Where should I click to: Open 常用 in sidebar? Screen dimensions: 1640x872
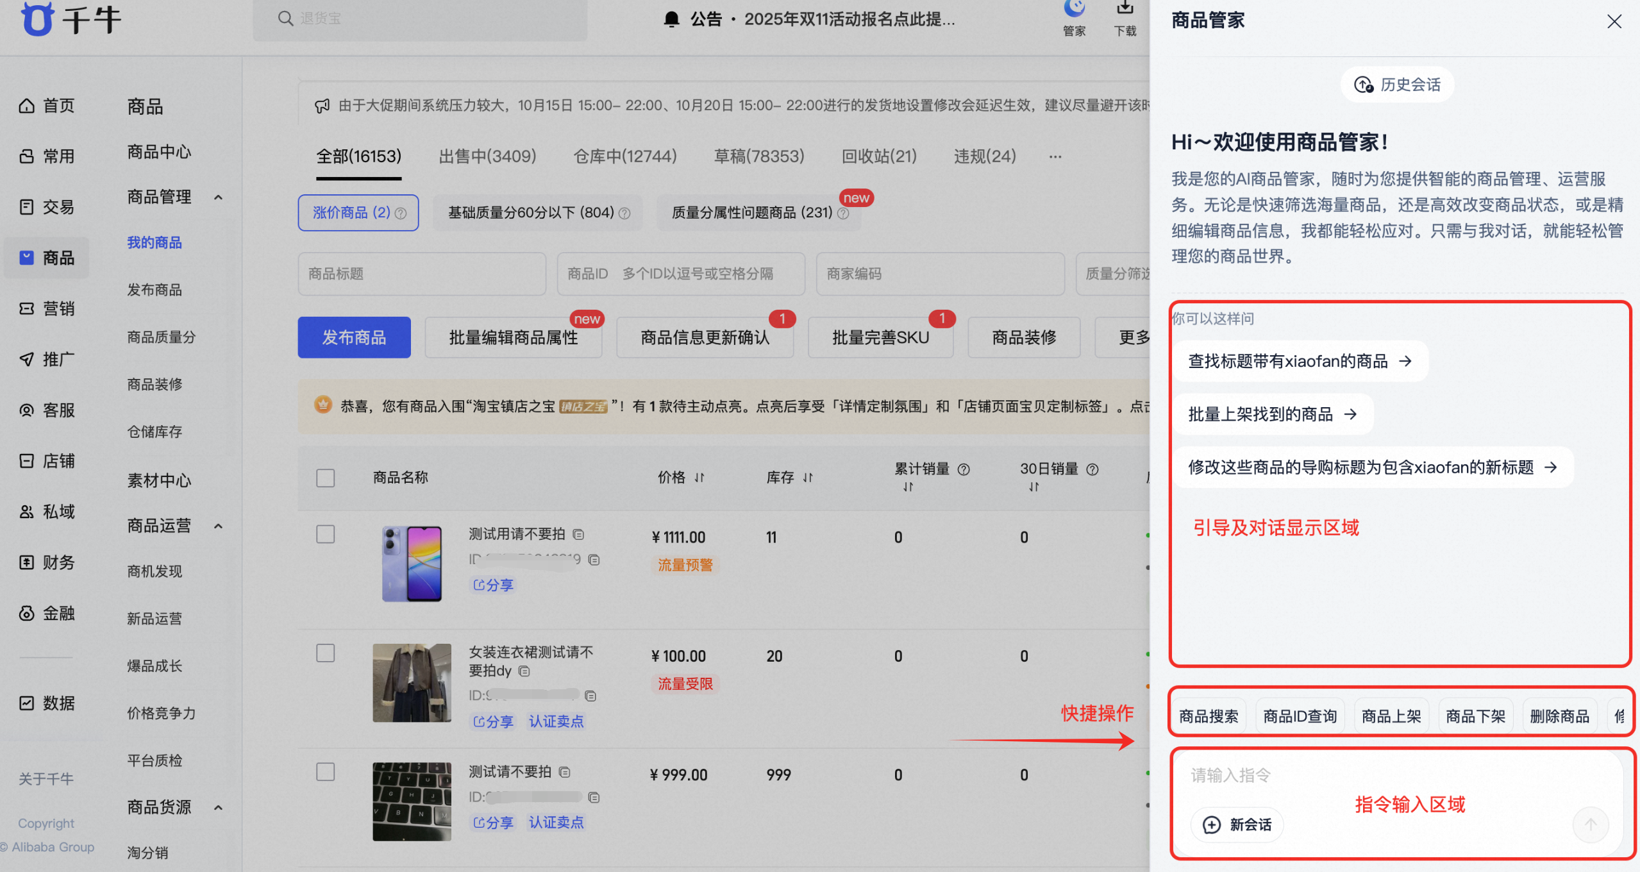click(47, 156)
